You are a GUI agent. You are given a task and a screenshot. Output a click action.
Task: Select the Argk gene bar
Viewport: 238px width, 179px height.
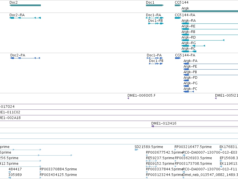(210, 11)
